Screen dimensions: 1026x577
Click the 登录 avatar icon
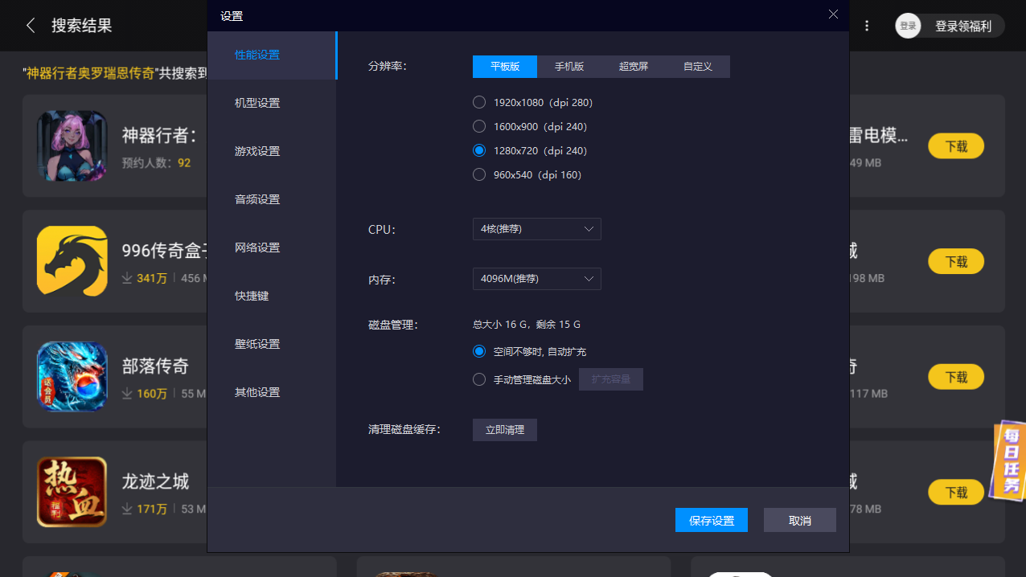click(x=908, y=25)
